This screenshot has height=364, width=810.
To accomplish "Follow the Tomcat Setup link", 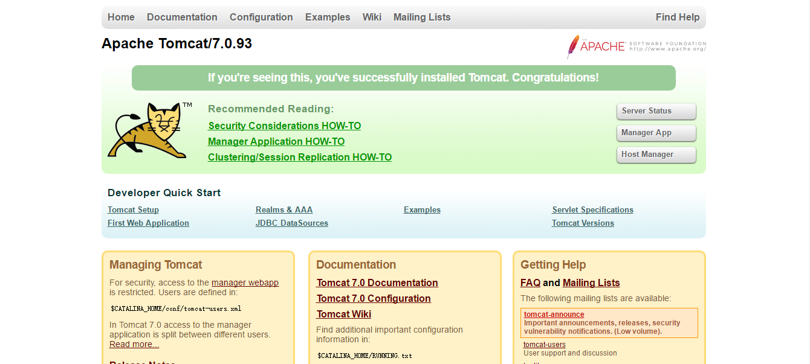I will (133, 210).
